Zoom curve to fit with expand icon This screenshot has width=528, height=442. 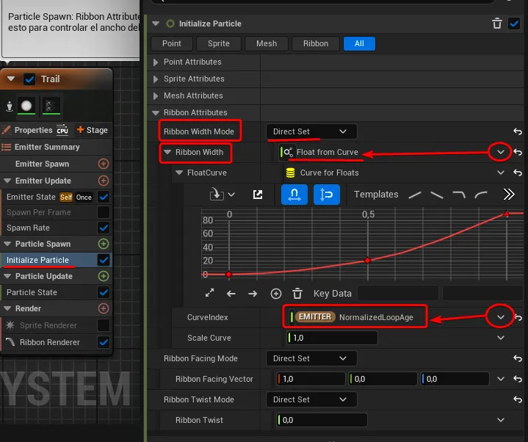click(210, 293)
